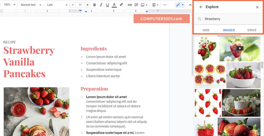
Task: Increase font size with plus button
Action: coord(87,5)
